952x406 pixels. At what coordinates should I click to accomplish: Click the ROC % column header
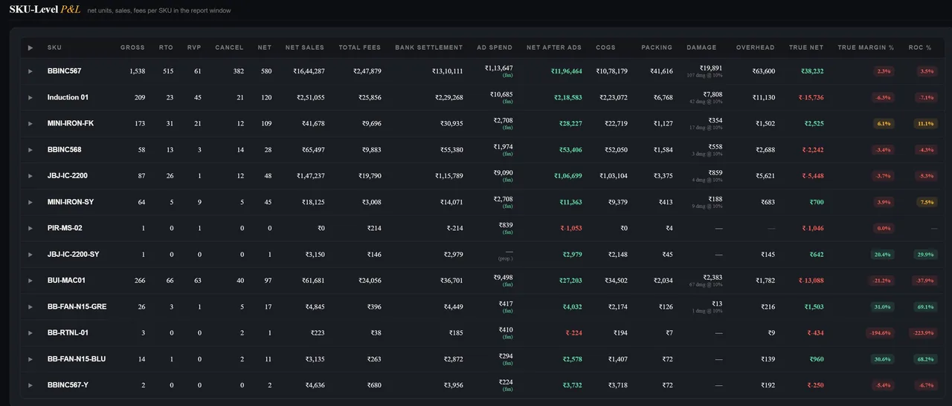point(920,48)
